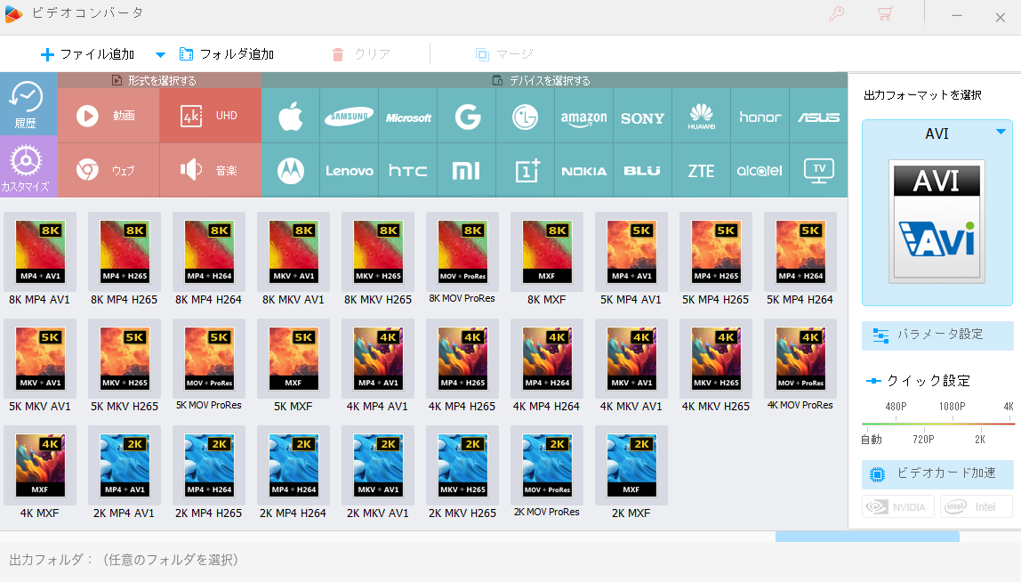
Task: Open the dropdown arrow beside ファイル追加
Action: pyautogui.click(x=160, y=55)
